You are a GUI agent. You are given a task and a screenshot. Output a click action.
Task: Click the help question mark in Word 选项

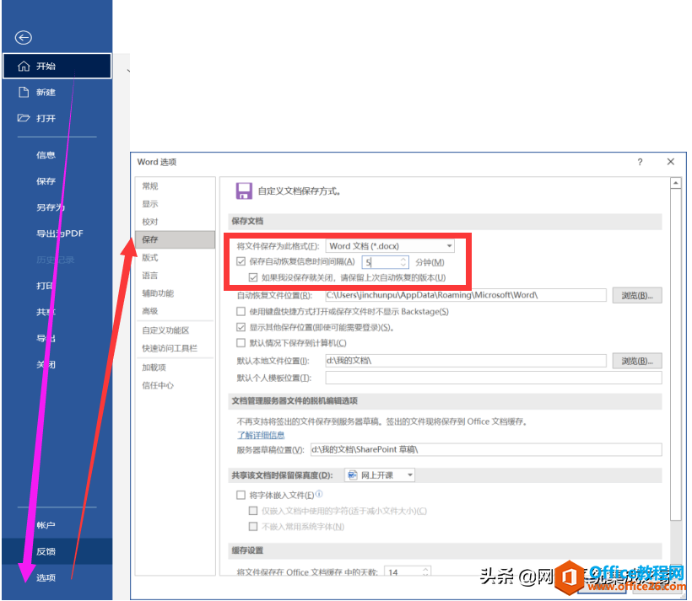point(640,162)
